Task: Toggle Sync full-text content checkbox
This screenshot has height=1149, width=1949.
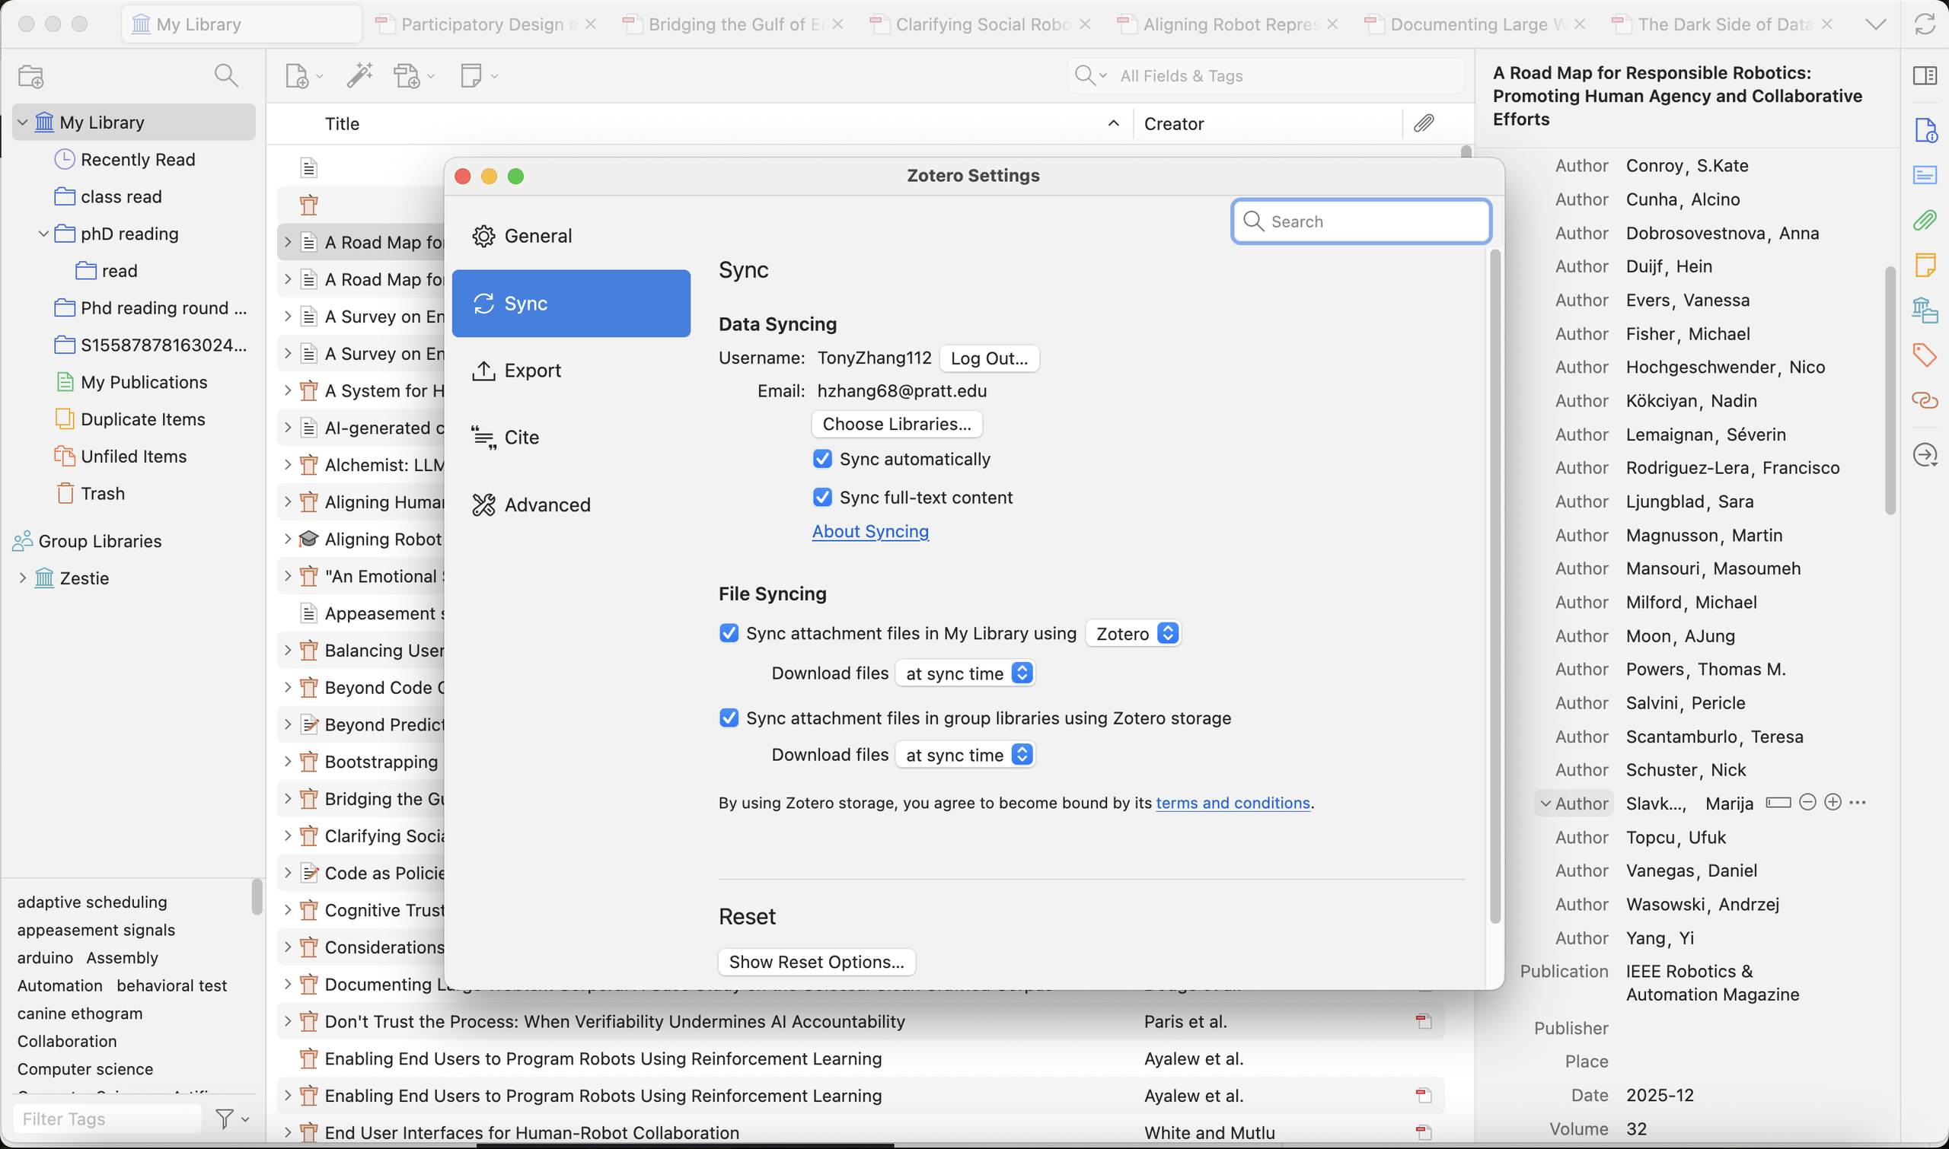Action: (822, 497)
